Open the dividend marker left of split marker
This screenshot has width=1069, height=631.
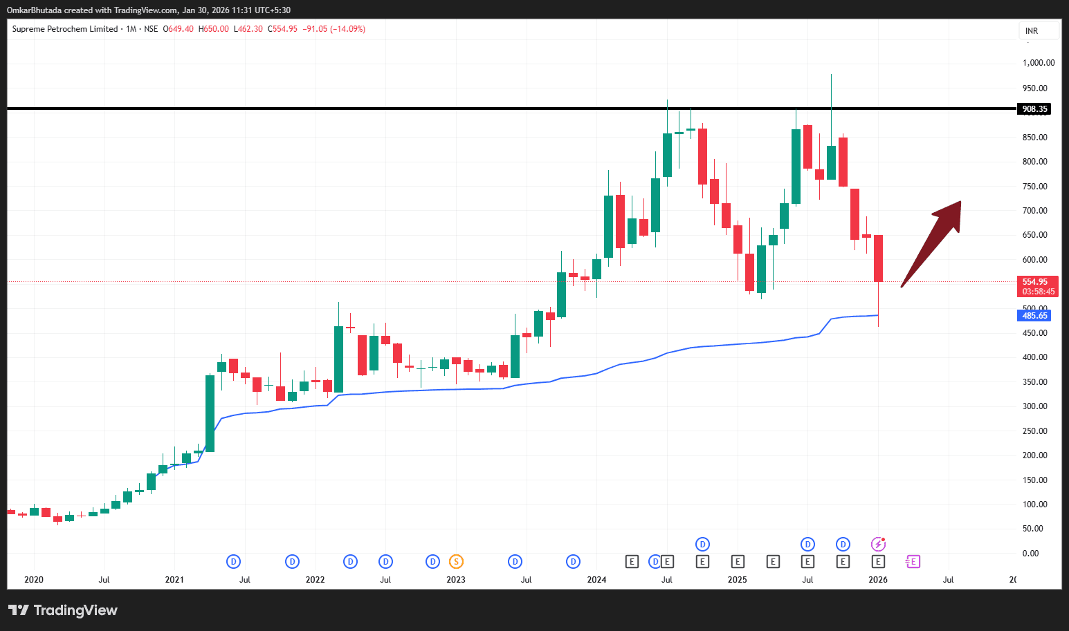click(x=433, y=561)
